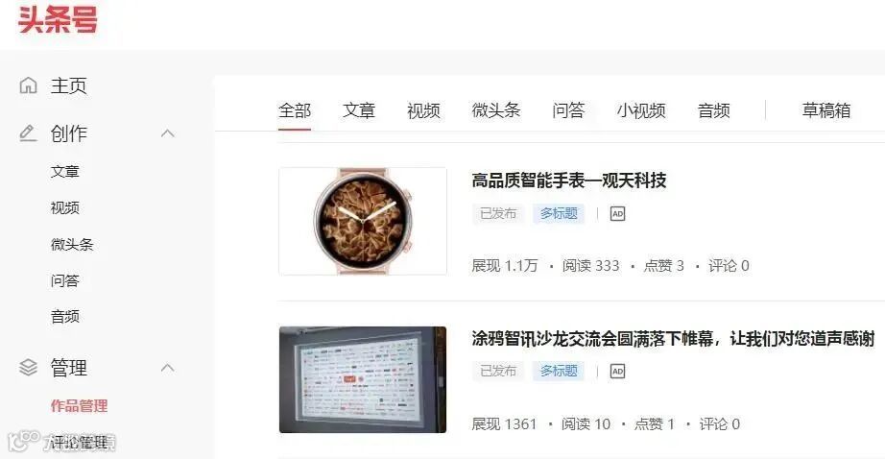
Task: Click the 涂鸦智讯 projector screen thumbnail
Action: 363,380
